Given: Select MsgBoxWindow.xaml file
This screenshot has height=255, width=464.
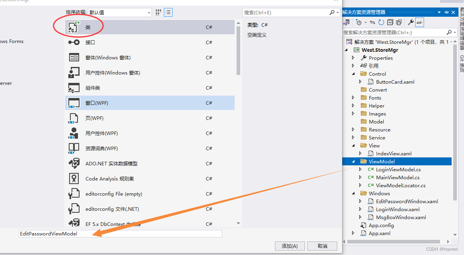Looking at the screenshot, I should (x=401, y=217).
